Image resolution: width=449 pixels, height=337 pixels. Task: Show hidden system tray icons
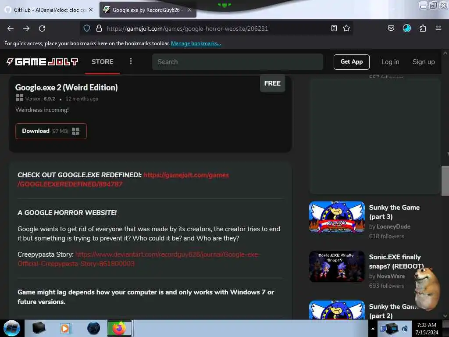point(373,329)
